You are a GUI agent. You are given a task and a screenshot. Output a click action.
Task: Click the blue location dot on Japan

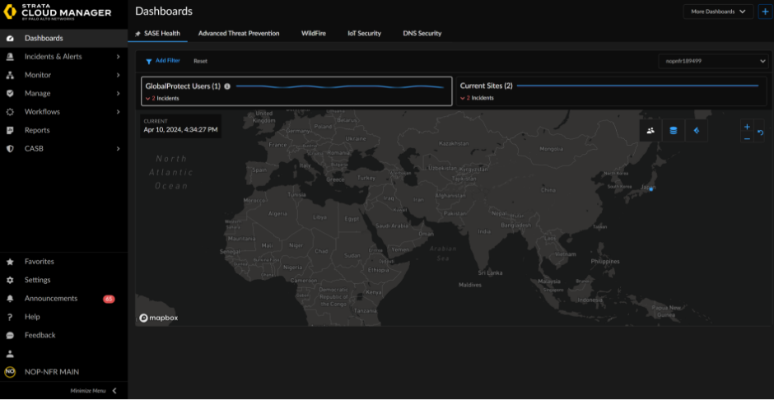click(x=651, y=189)
